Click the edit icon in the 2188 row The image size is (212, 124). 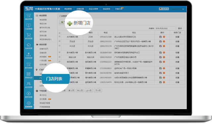click(x=160, y=37)
